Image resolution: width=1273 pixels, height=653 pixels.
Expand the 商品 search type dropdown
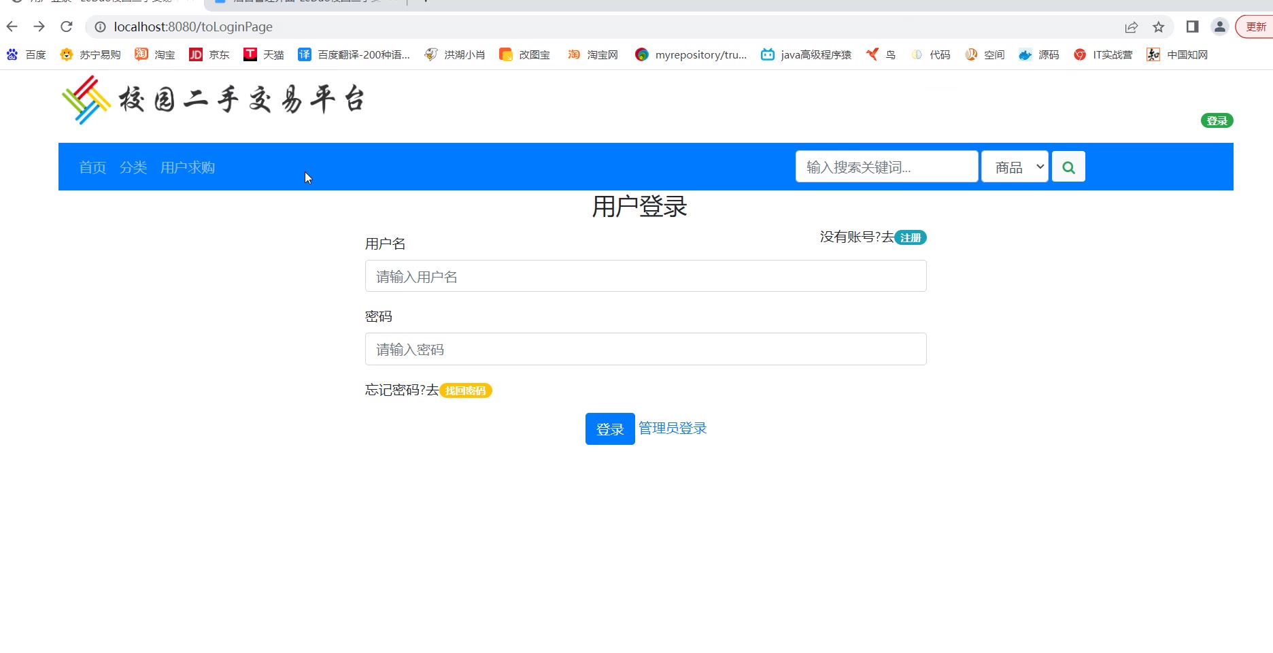tap(1015, 167)
